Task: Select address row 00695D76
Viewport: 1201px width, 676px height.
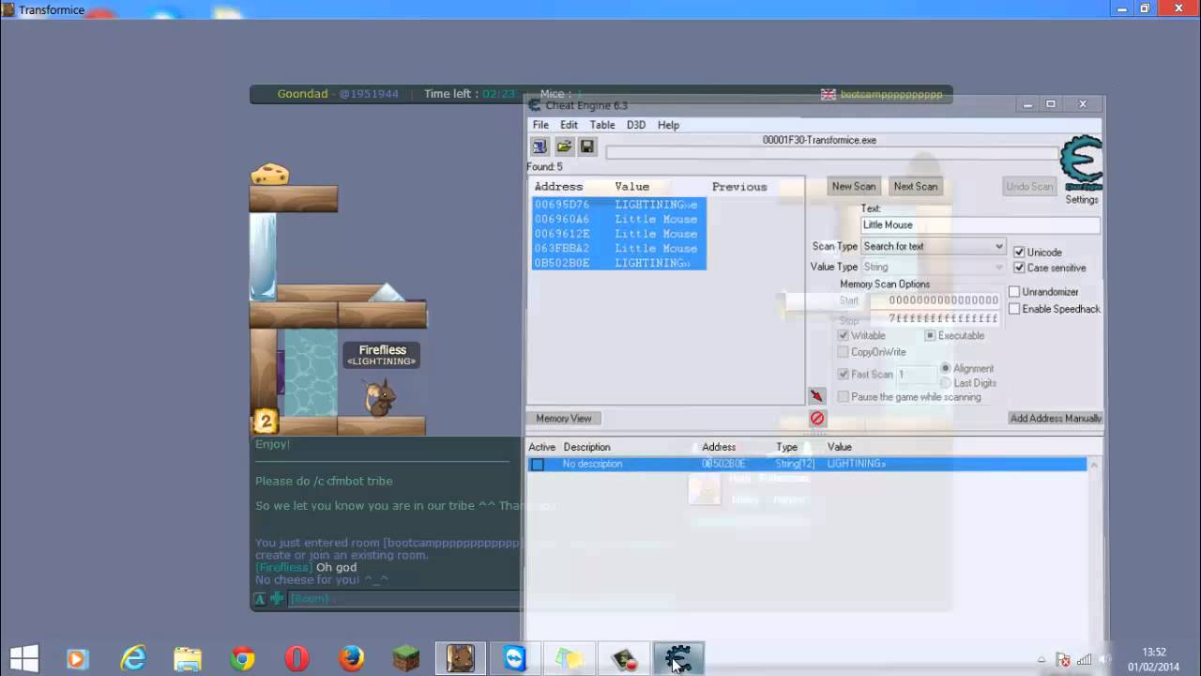Action: click(619, 205)
